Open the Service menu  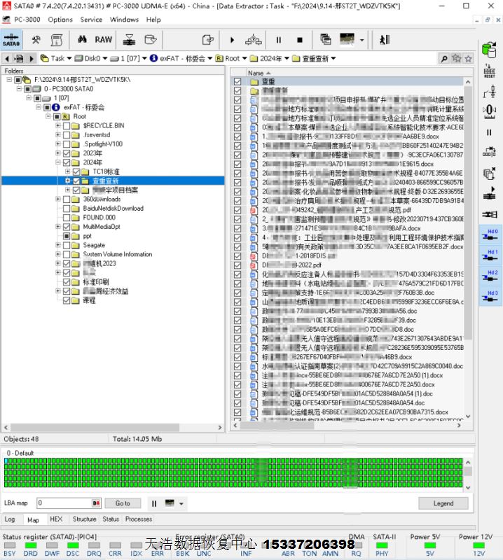tap(91, 20)
